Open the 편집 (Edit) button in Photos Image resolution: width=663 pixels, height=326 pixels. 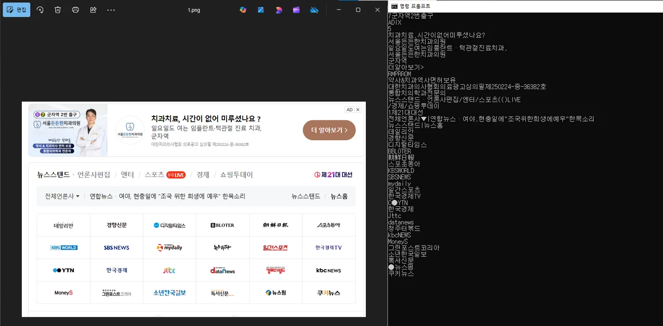coord(17,10)
